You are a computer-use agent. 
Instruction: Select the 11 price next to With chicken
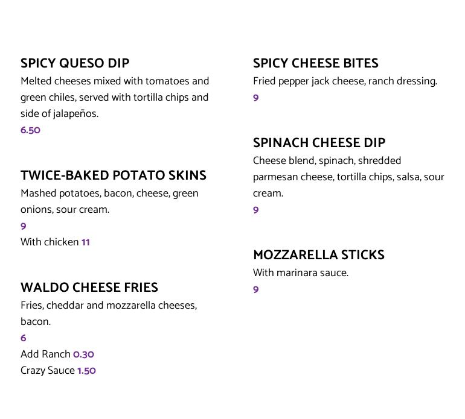point(86,242)
